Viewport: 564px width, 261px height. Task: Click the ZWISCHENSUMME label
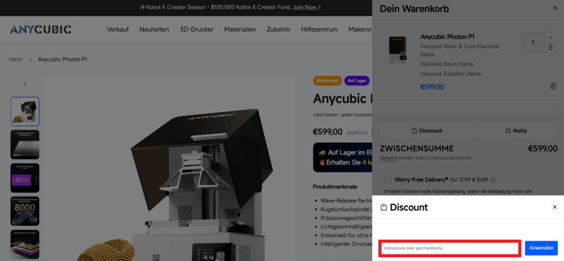[416, 149]
